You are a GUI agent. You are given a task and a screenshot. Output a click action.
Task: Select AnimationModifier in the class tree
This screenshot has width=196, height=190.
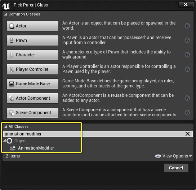click(36, 148)
